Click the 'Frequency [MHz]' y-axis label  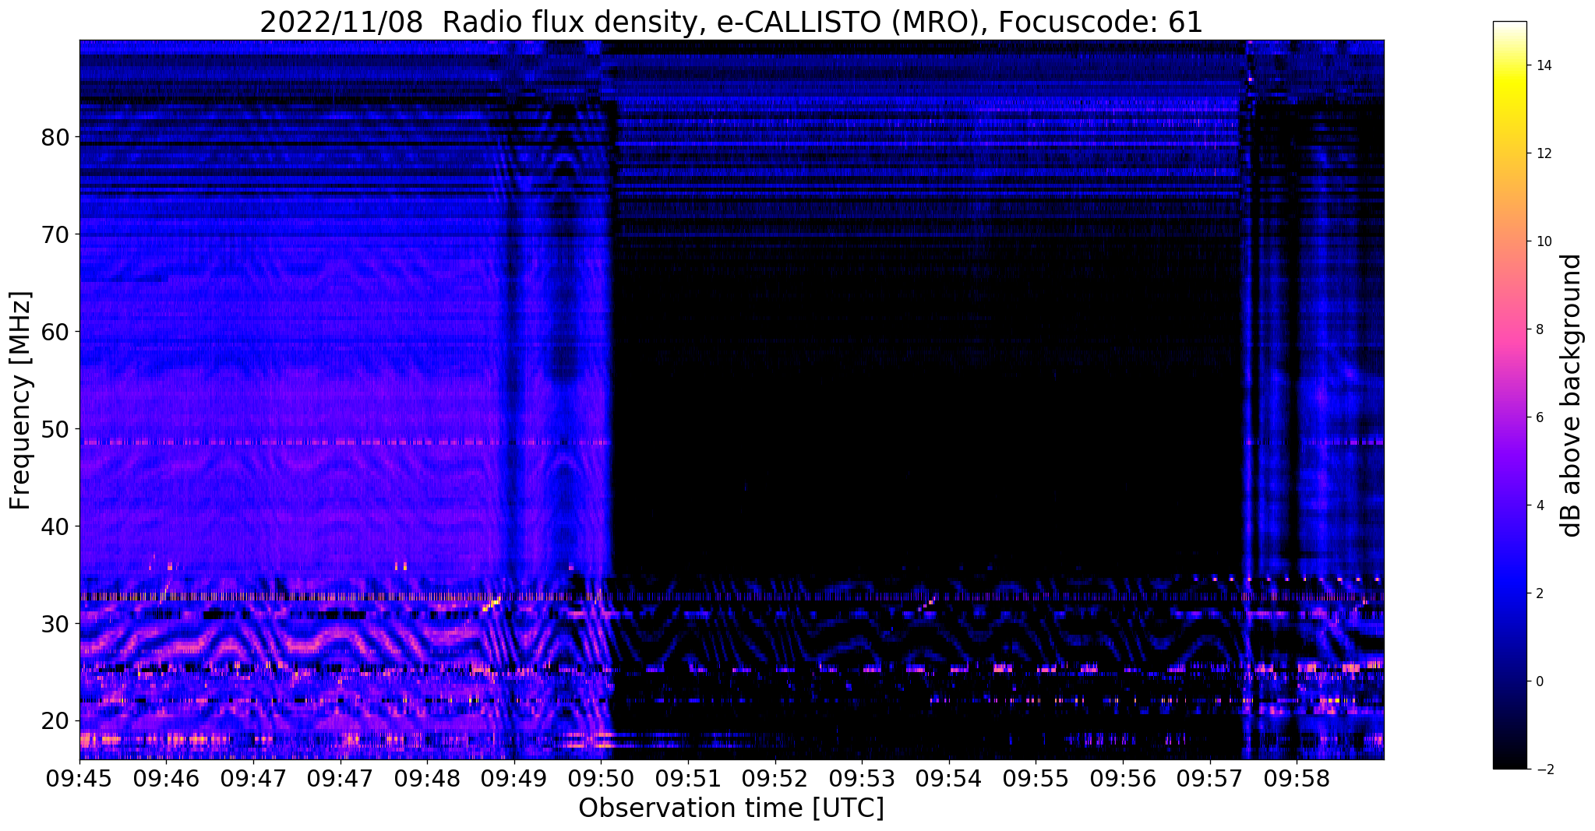pyautogui.click(x=20, y=400)
